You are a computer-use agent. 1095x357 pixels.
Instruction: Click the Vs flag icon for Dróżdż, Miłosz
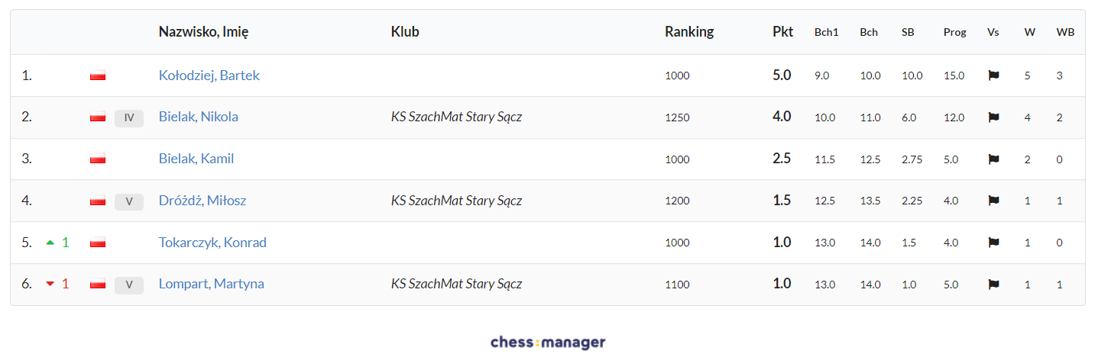coord(993,201)
